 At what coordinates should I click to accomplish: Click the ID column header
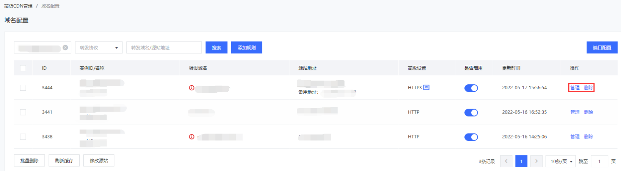tap(44, 68)
